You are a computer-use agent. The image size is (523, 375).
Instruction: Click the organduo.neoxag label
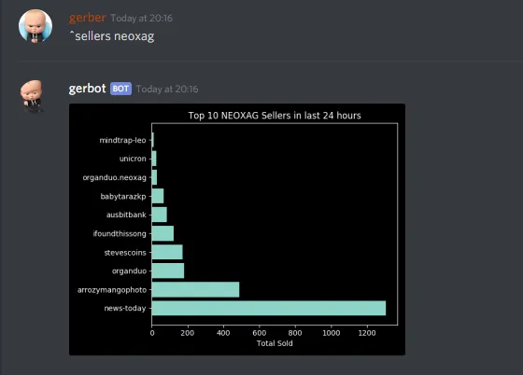114,177
